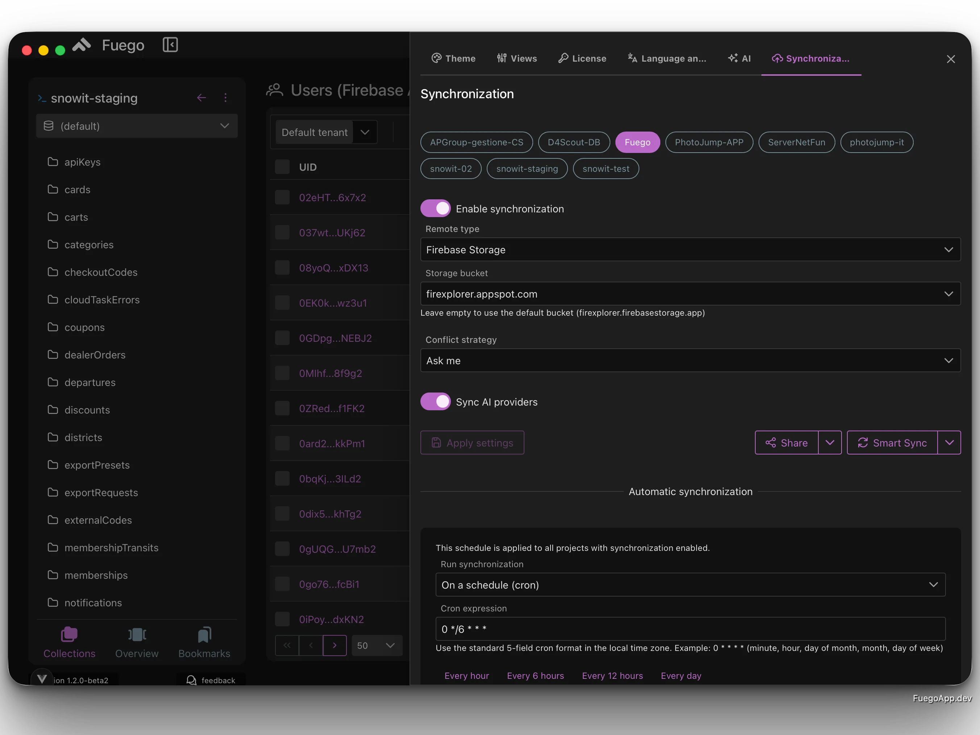Open the Collections view icon
Viewport: 980px width, 735px height.
pyautogui.click(x=69, y=635)
